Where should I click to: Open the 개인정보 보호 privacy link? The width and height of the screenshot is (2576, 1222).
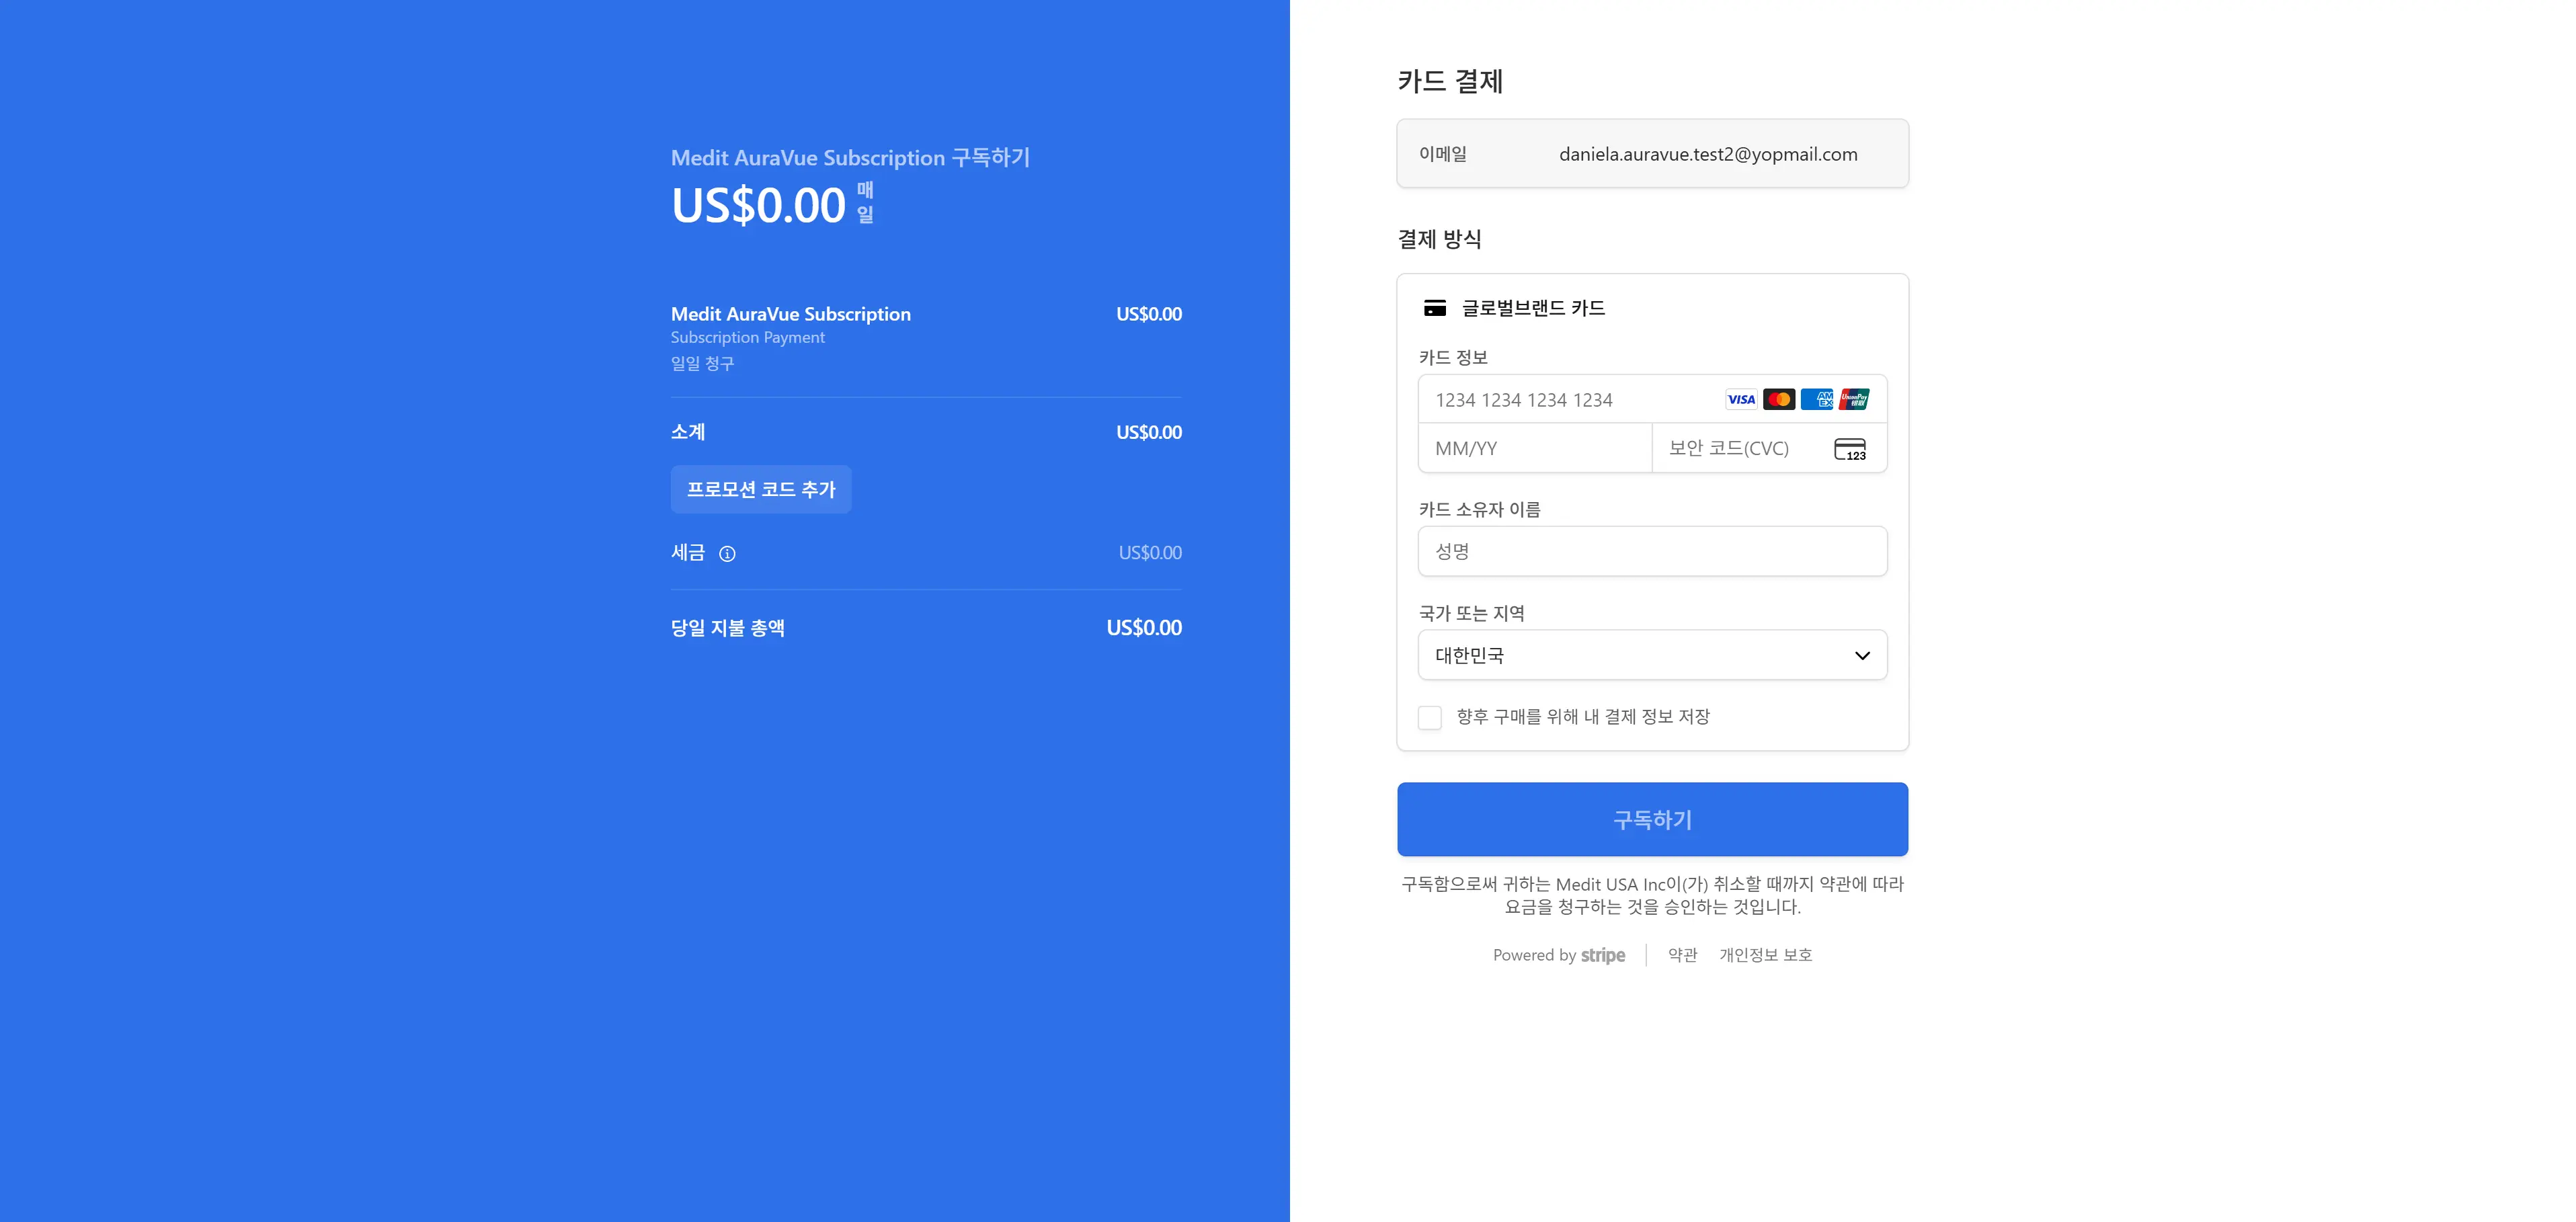coord(1765,955)
